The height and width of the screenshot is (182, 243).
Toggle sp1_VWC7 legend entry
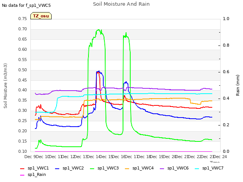pyautogui.click(x=209, y=168)
